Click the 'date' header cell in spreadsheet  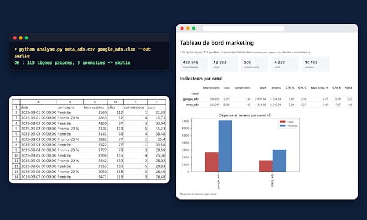(x=38, y=107)
